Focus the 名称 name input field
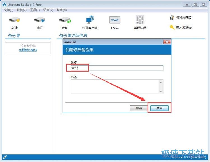The height and width of the screenshot is (162, 210). point(117,68)
